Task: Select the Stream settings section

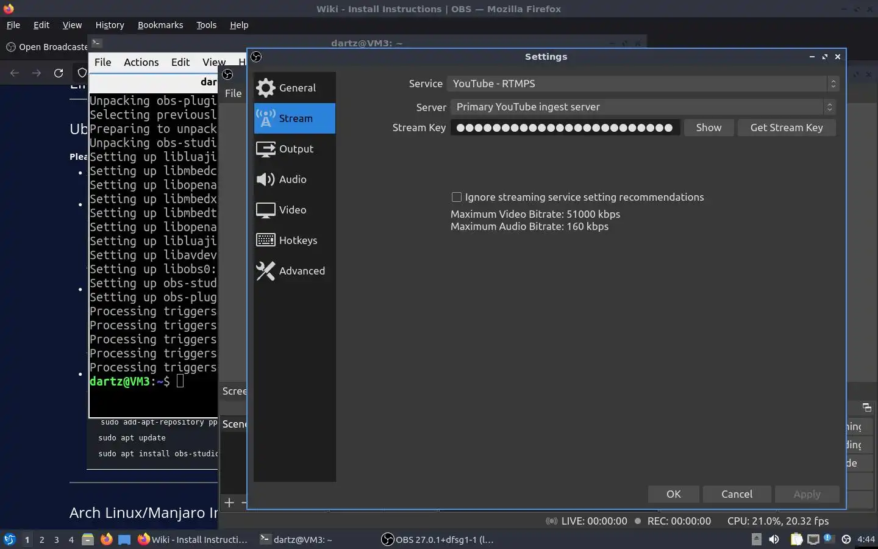Action: [x=294, y=118]
